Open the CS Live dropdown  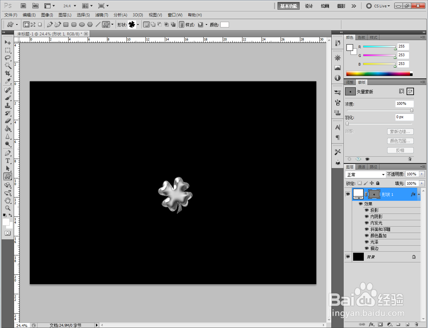(x=378, y=6)
